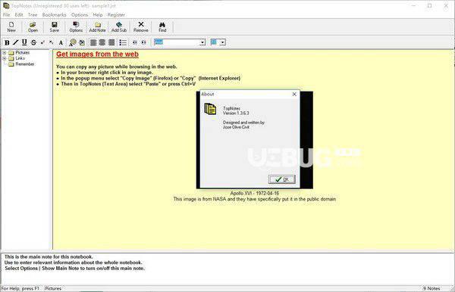The width and height of the screenshot is (455, 292).
Task: Open a file with the Open icon
Action: pyautogui.click(x=33, y=27)
